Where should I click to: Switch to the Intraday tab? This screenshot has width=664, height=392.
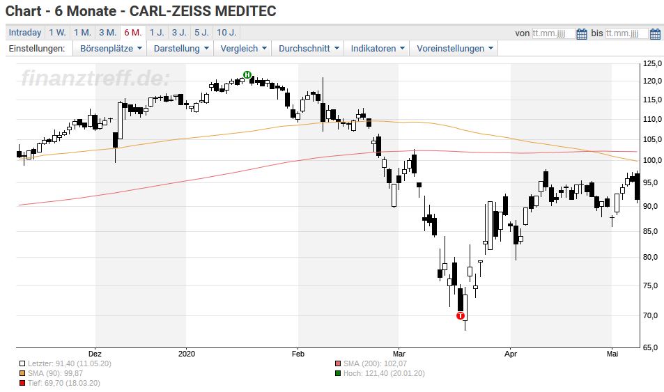tap(25, 33)
